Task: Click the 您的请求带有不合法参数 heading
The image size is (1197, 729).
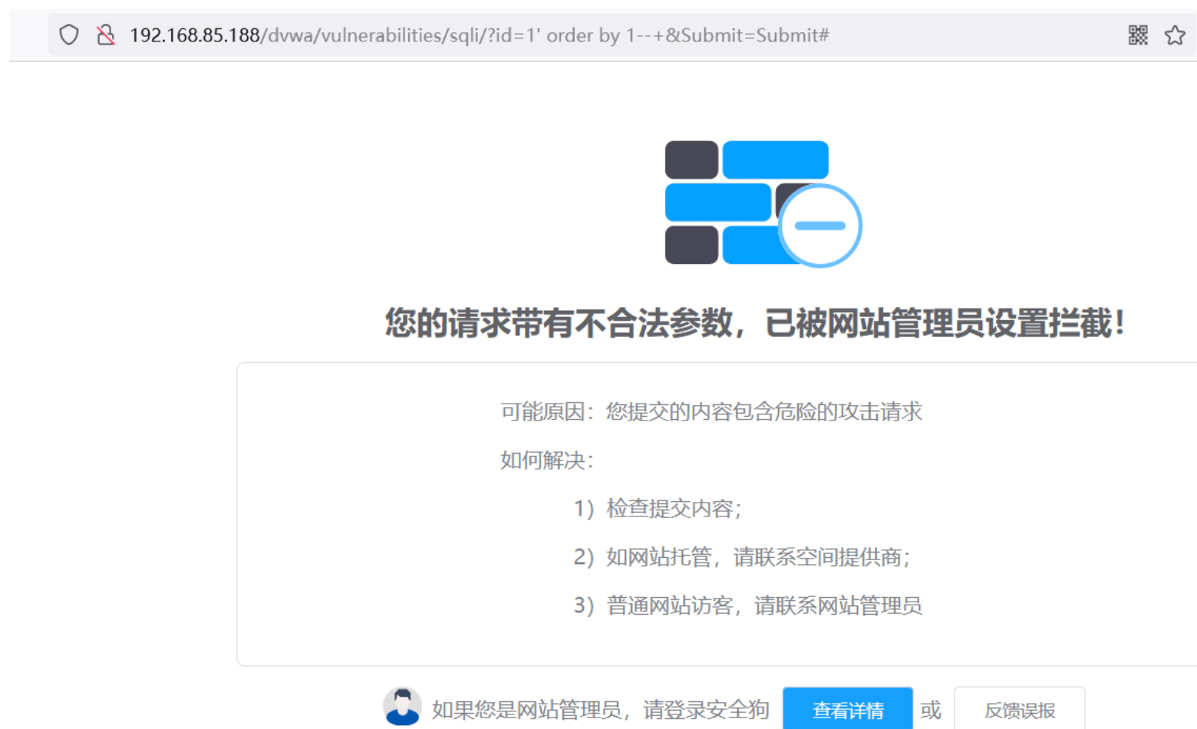Action: pyautogui.click(x=754, y=323)
